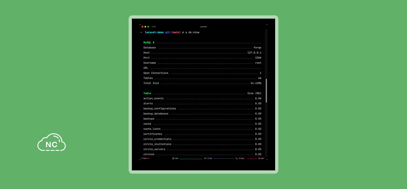Click the green zoom window button
Viewport: 407px width, 189px height.
coord(148,26)
